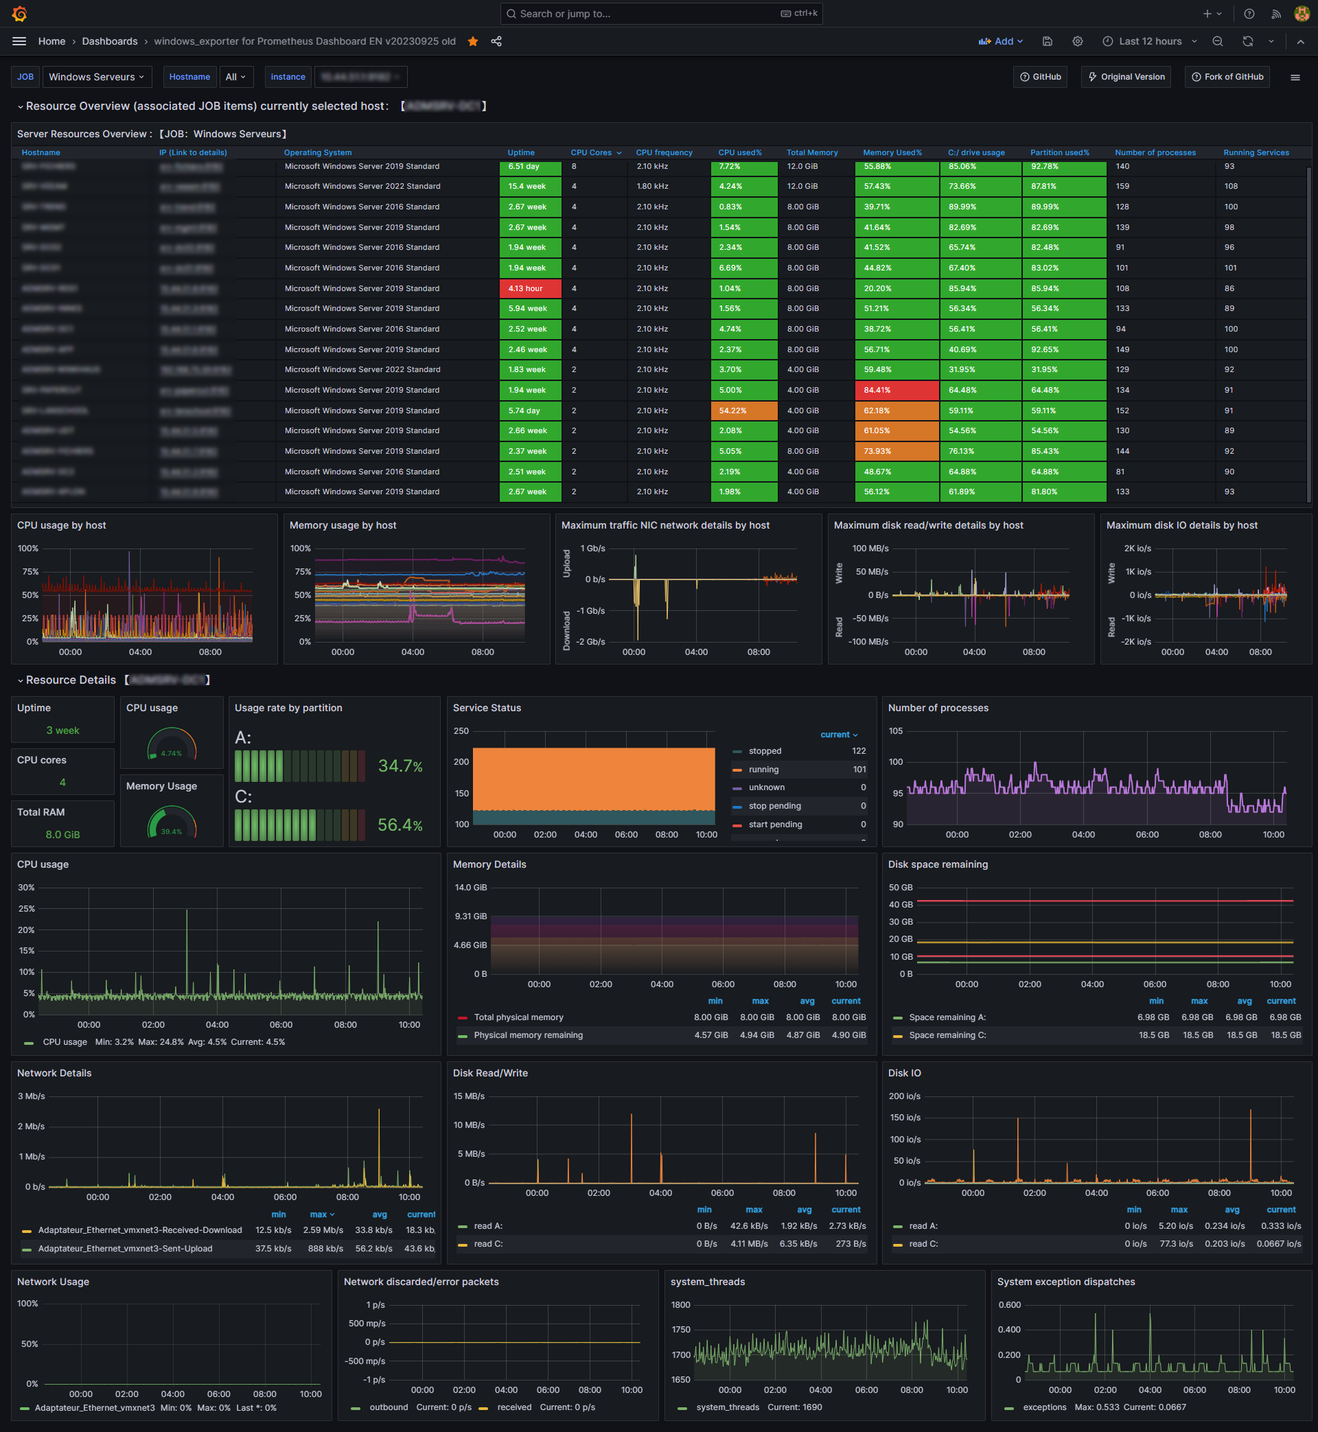Open the Last 12 hours time picker
Screen dimensions: 1318x1432
(x=1150, y=41)
